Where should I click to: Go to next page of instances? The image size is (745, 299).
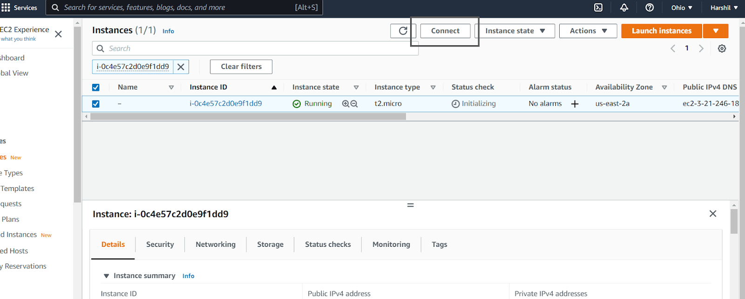click(x=701, y=48)
